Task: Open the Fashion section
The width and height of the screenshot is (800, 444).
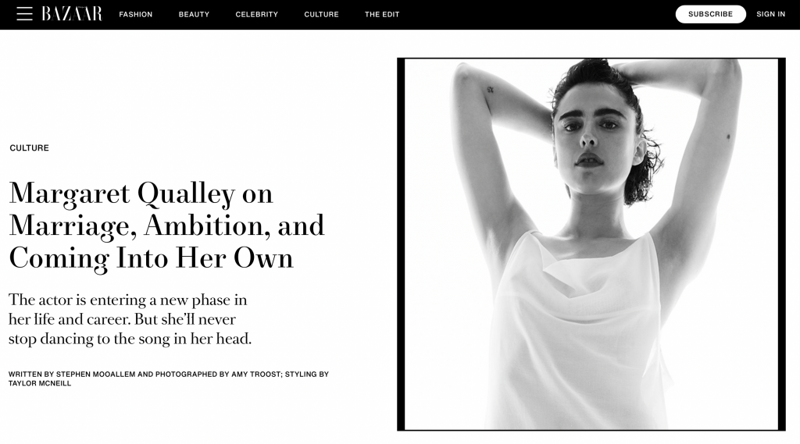Action: 136,14
